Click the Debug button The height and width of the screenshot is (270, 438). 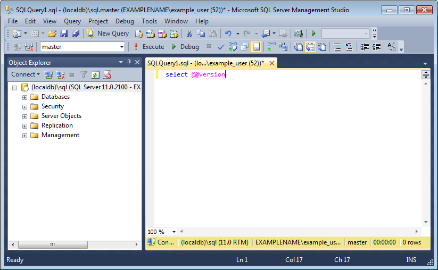click(186, 47)
